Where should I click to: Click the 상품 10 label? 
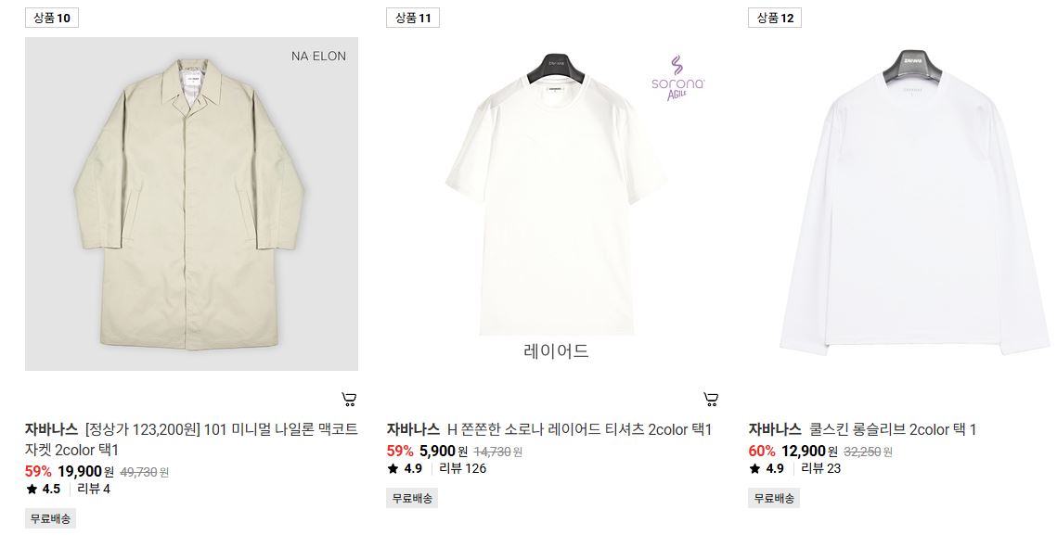[52, 19]
